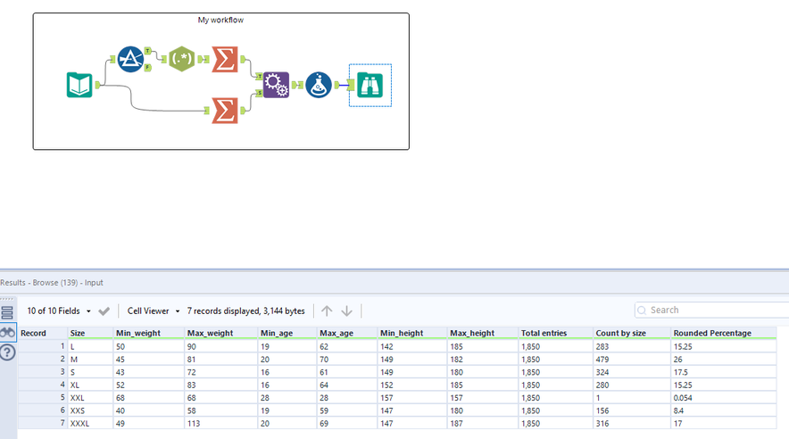Click the Input Data output anchor
The width and height of the screenshot is (789, 439).
[97, 85]
